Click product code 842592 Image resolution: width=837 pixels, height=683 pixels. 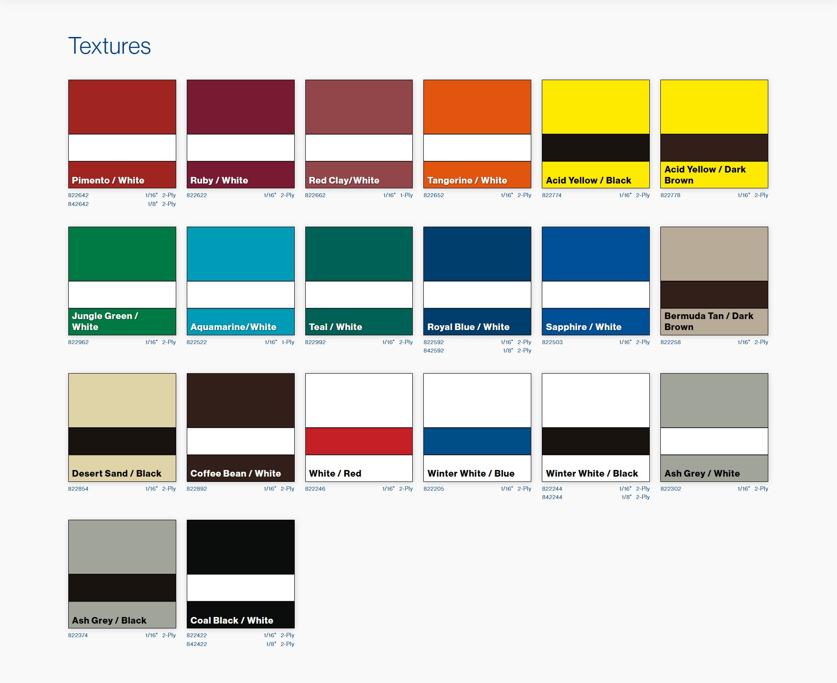pyautogui.click(x=433, y=350)
